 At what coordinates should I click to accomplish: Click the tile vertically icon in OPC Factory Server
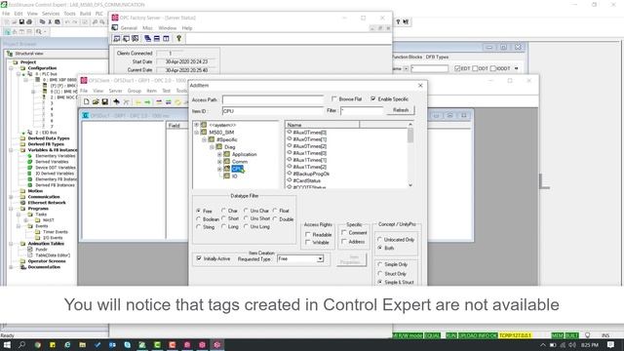click(166, 39)
